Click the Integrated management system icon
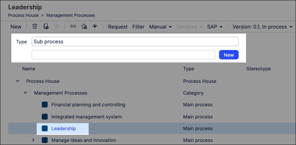 (x=45, y=116)
